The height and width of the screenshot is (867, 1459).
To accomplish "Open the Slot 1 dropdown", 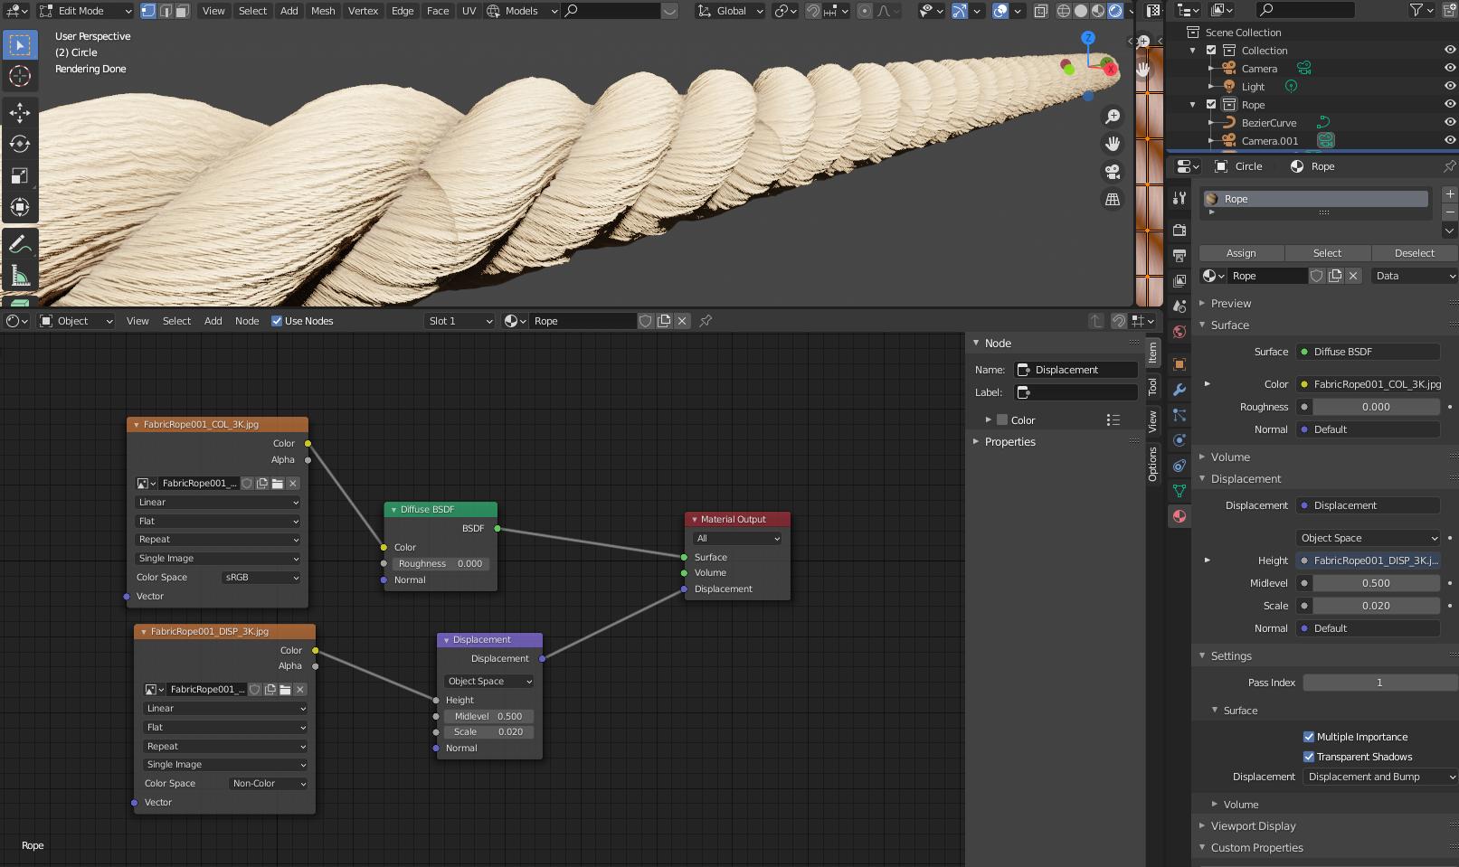I will pos(460,321).
